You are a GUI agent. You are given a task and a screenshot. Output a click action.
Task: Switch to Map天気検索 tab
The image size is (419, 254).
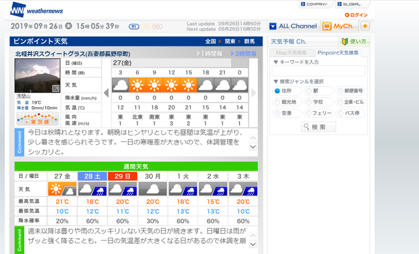[x=291, y=53]
